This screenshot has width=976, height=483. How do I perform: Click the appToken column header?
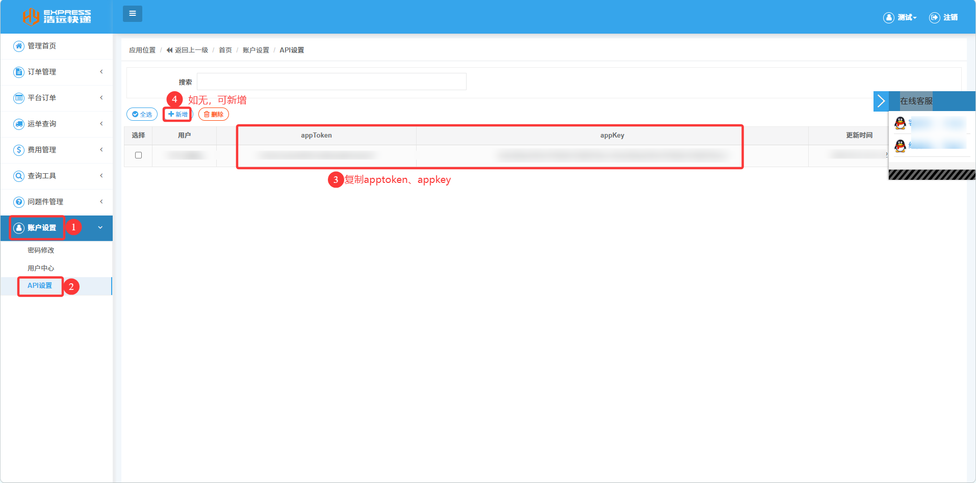click(316, 136)
